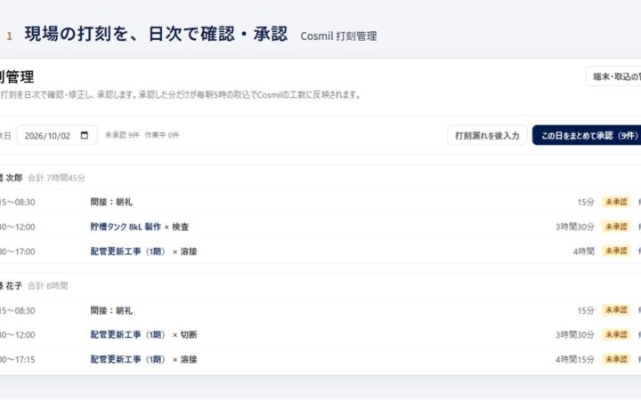Open 配管更新工事（1期） link in 次郎's 4時間 溶接 row
641x400 pixels.
coord(127,252)
